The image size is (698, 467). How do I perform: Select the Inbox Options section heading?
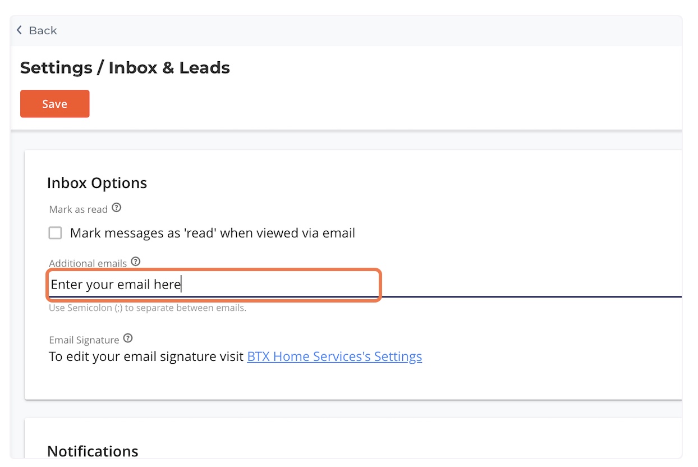[x=97, y=183]
